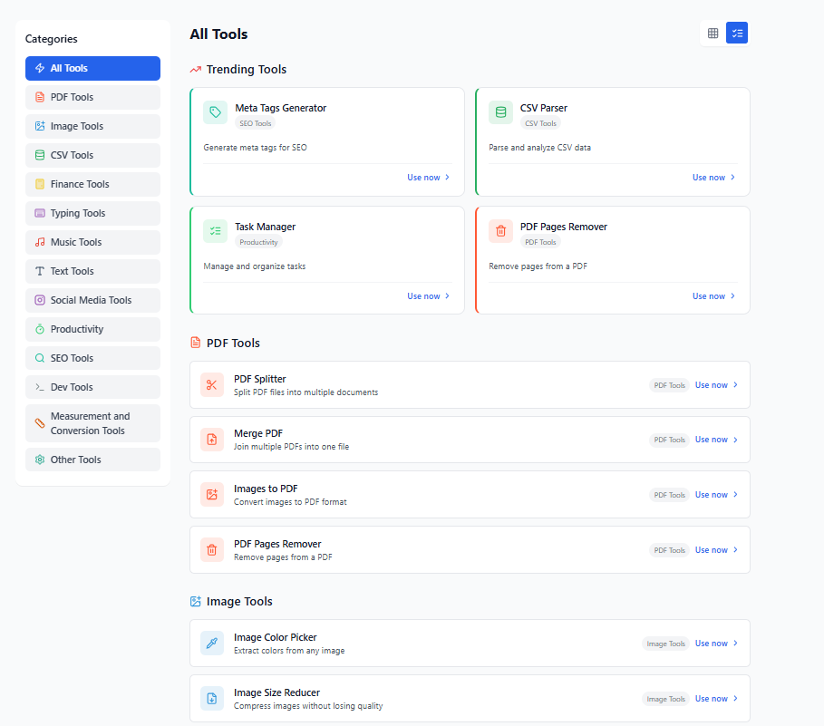Click the Music Tools sidebar note icon
Image resolution: width=824 pixels, height=726 pixels.
tap(40, 242)
